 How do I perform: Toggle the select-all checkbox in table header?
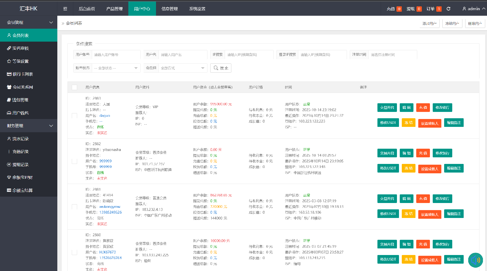74,87
